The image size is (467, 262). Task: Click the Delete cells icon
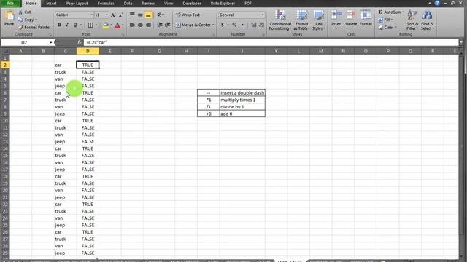pyautogui.click(x=351, y=15)
